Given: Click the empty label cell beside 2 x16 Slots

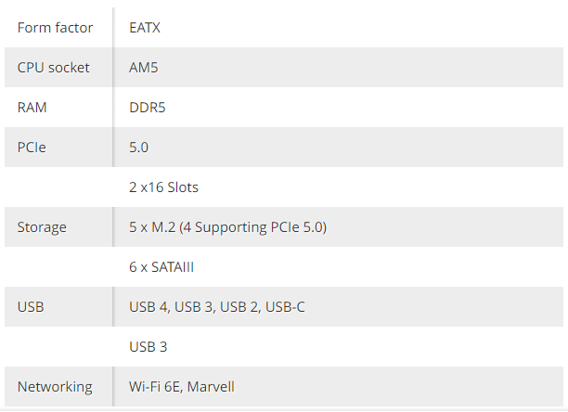Looking at the screenshot, I should 58,187.
